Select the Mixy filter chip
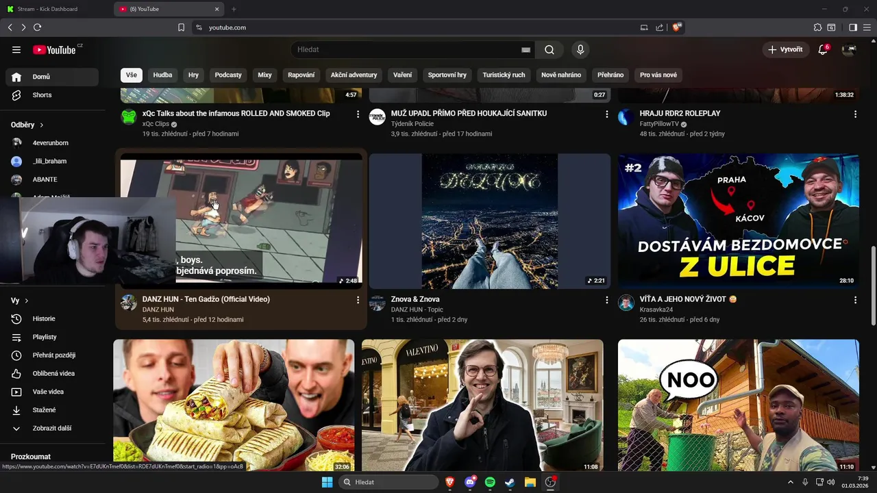This screenshot has width=877, height=493. pyautogui.click(x=264, y=75)
